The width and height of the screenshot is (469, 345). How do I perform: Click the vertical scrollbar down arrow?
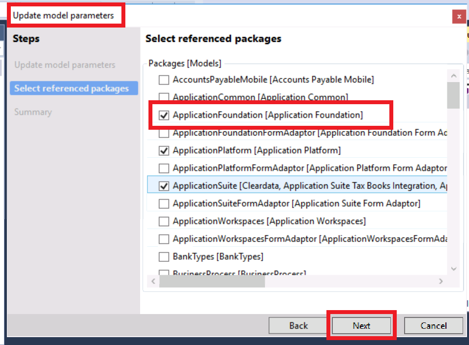tap(453, 269)
